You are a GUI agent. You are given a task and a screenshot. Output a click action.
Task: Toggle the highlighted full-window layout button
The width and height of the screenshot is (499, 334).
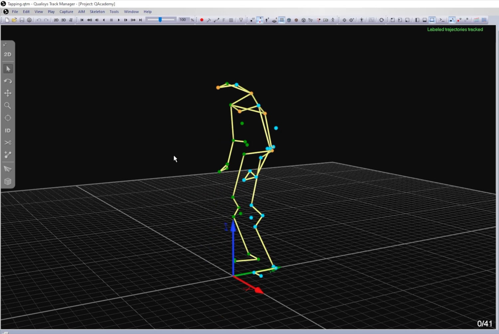click(432, 20)
